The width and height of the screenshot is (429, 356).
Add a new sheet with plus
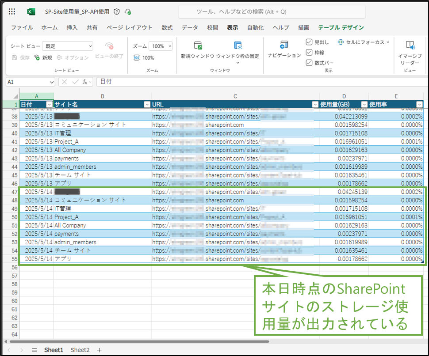[99, 350]
